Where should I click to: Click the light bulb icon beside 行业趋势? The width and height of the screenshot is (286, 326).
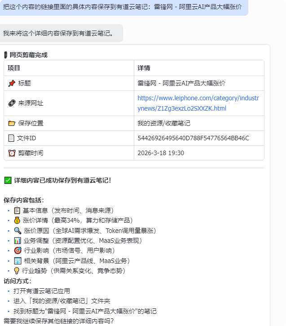17,271
